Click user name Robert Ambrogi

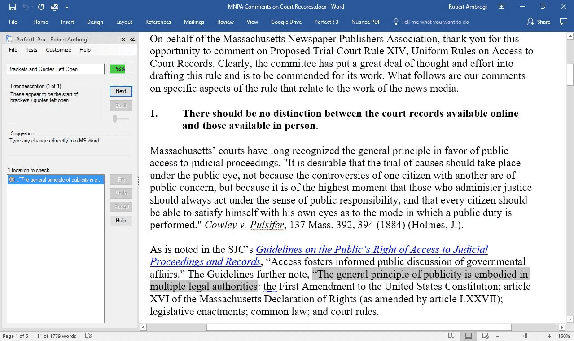[468, 7]
